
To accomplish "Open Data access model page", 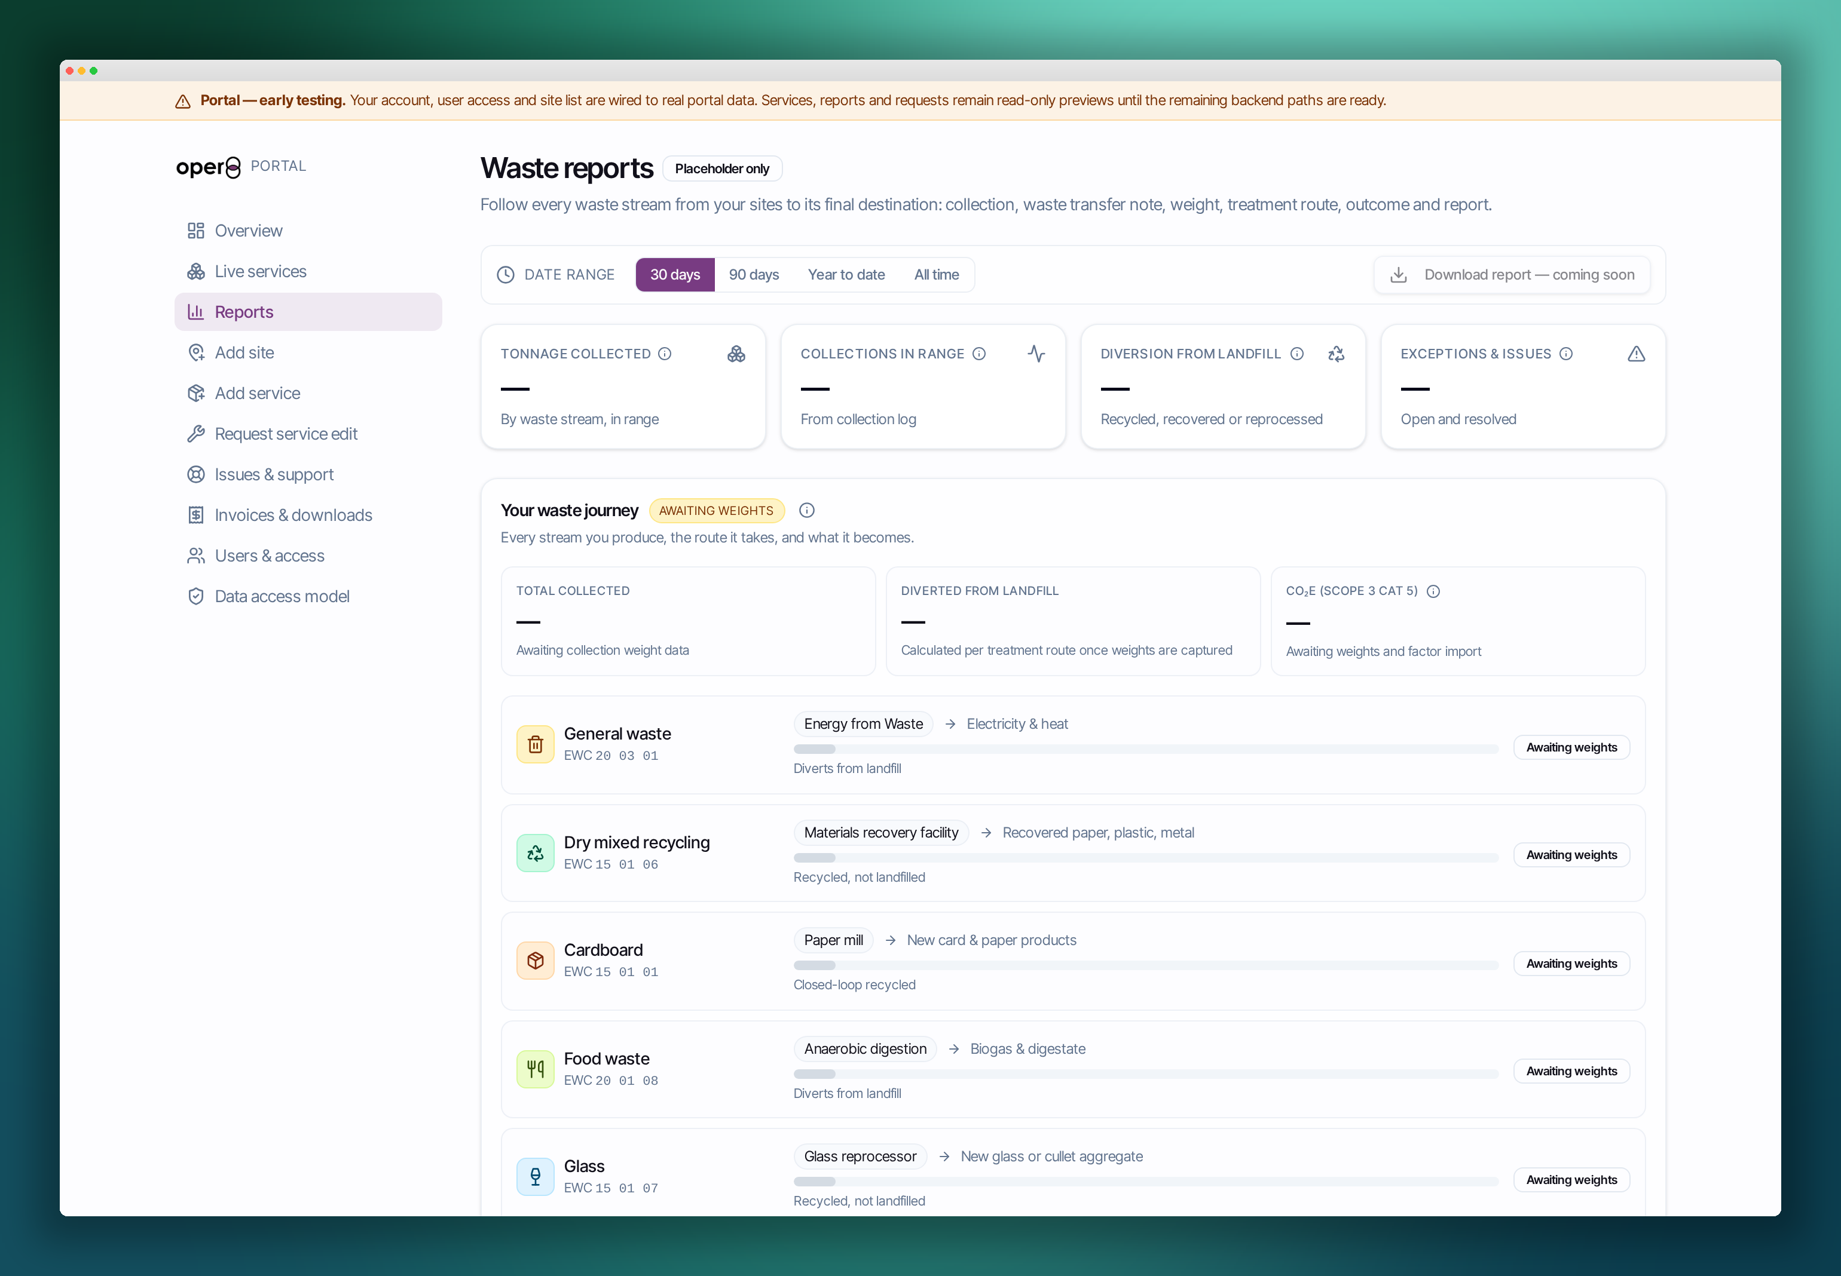I will [x=308, y=596].
